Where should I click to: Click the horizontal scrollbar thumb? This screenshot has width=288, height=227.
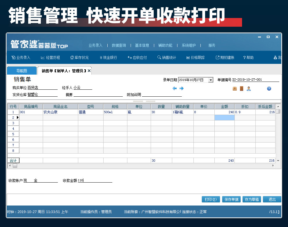(x=15, y=166)
